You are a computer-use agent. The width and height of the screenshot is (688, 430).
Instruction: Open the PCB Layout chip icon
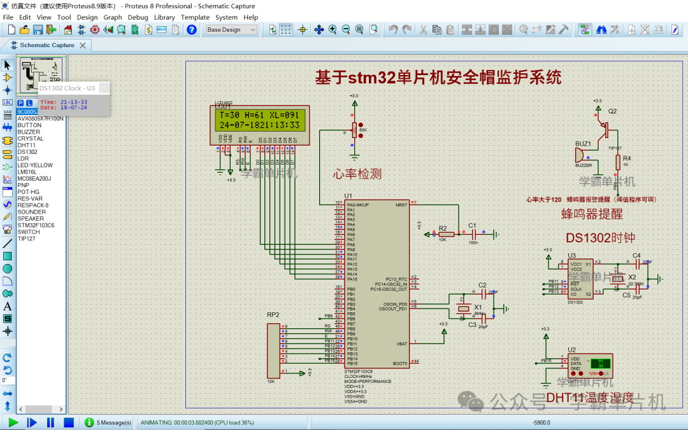tap(95, 29)
